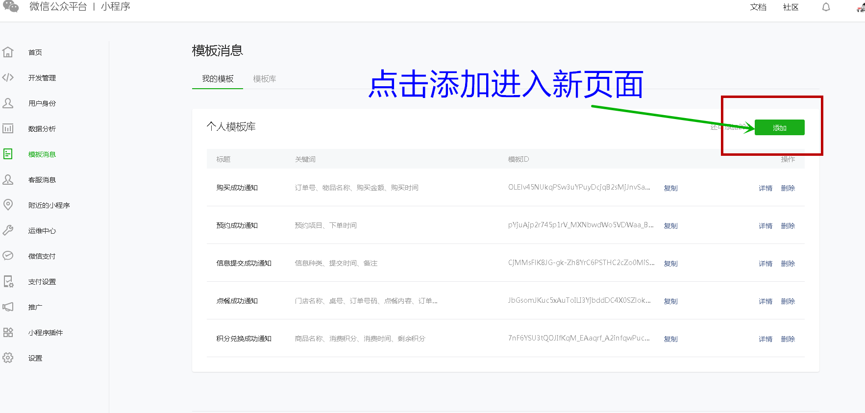View 详情 for 预约成功通知

pos(765,226)
